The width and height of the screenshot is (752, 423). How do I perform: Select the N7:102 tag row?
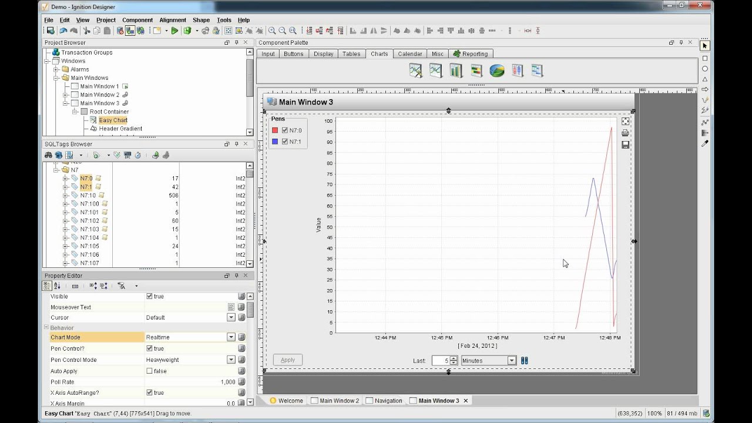pyautogui.click(x=146, y=221)
